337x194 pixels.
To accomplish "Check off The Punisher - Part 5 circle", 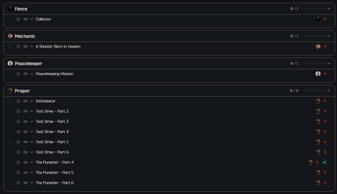I will coord(11,173).
